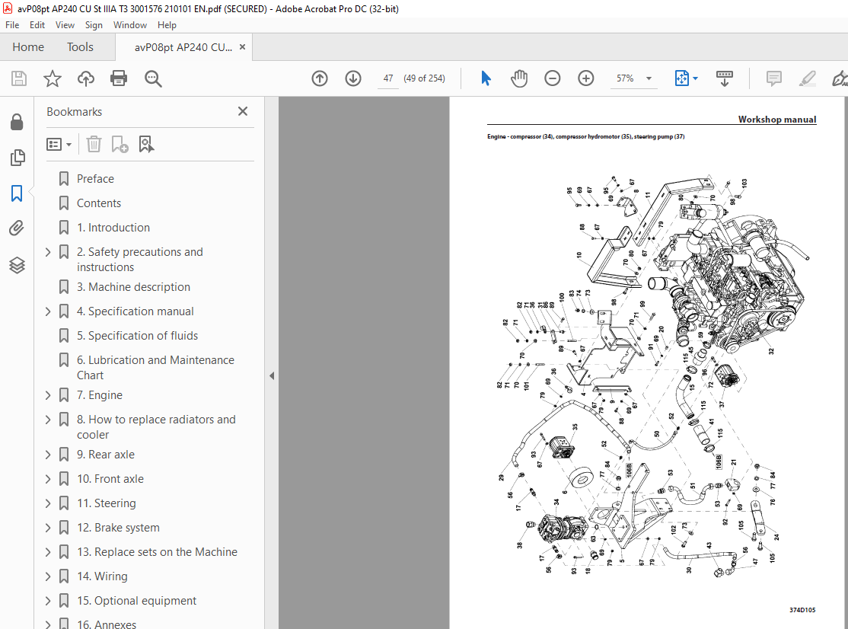
Task: Switch to the Tools tab
Action: click(x=80, y=47)
